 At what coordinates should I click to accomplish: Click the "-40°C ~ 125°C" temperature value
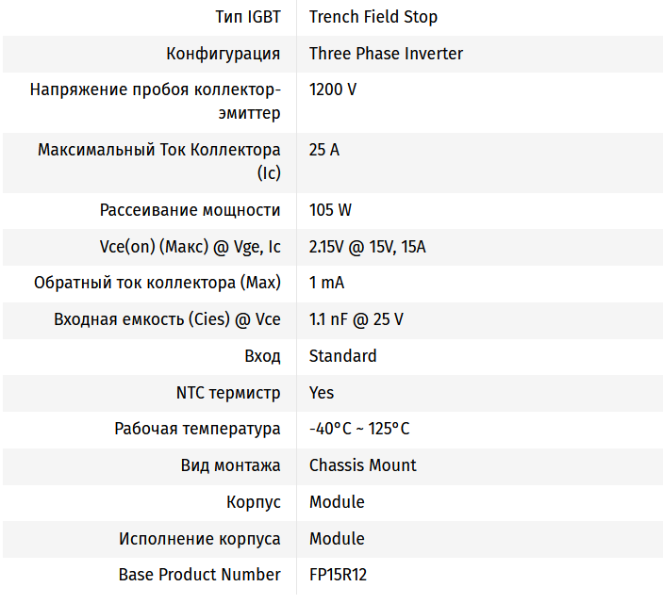coord(359,429)
